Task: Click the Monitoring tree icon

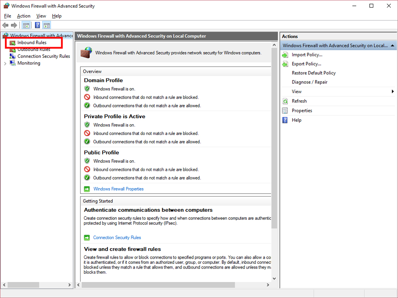Action: click(12, 63)
